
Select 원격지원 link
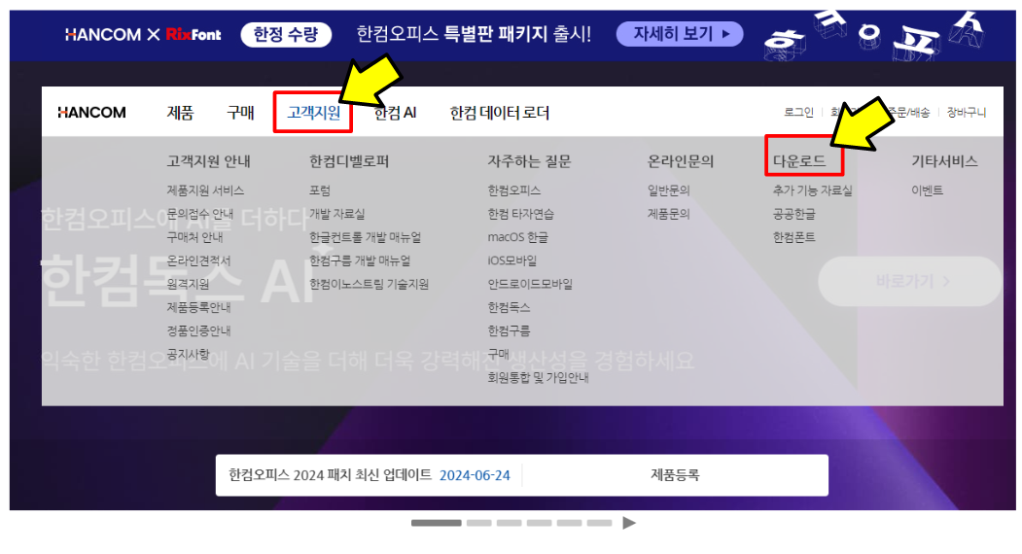click(x=189, y=284)
